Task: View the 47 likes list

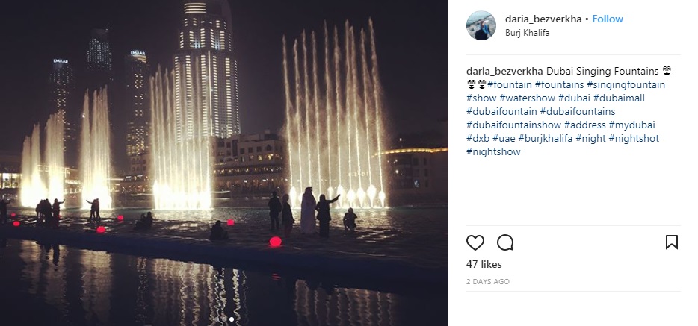Action: 484,264
